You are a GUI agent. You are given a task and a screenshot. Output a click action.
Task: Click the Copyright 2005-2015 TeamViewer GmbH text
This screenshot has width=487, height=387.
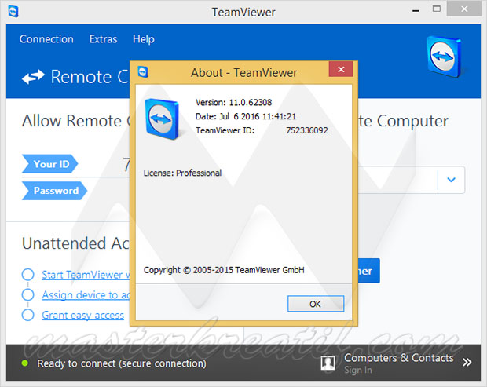point(224,270)
